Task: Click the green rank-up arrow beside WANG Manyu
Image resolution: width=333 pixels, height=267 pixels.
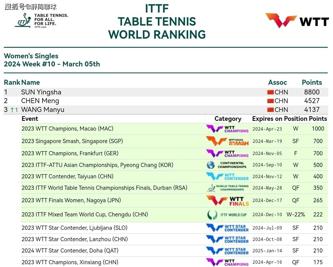Action: (12, 110)
